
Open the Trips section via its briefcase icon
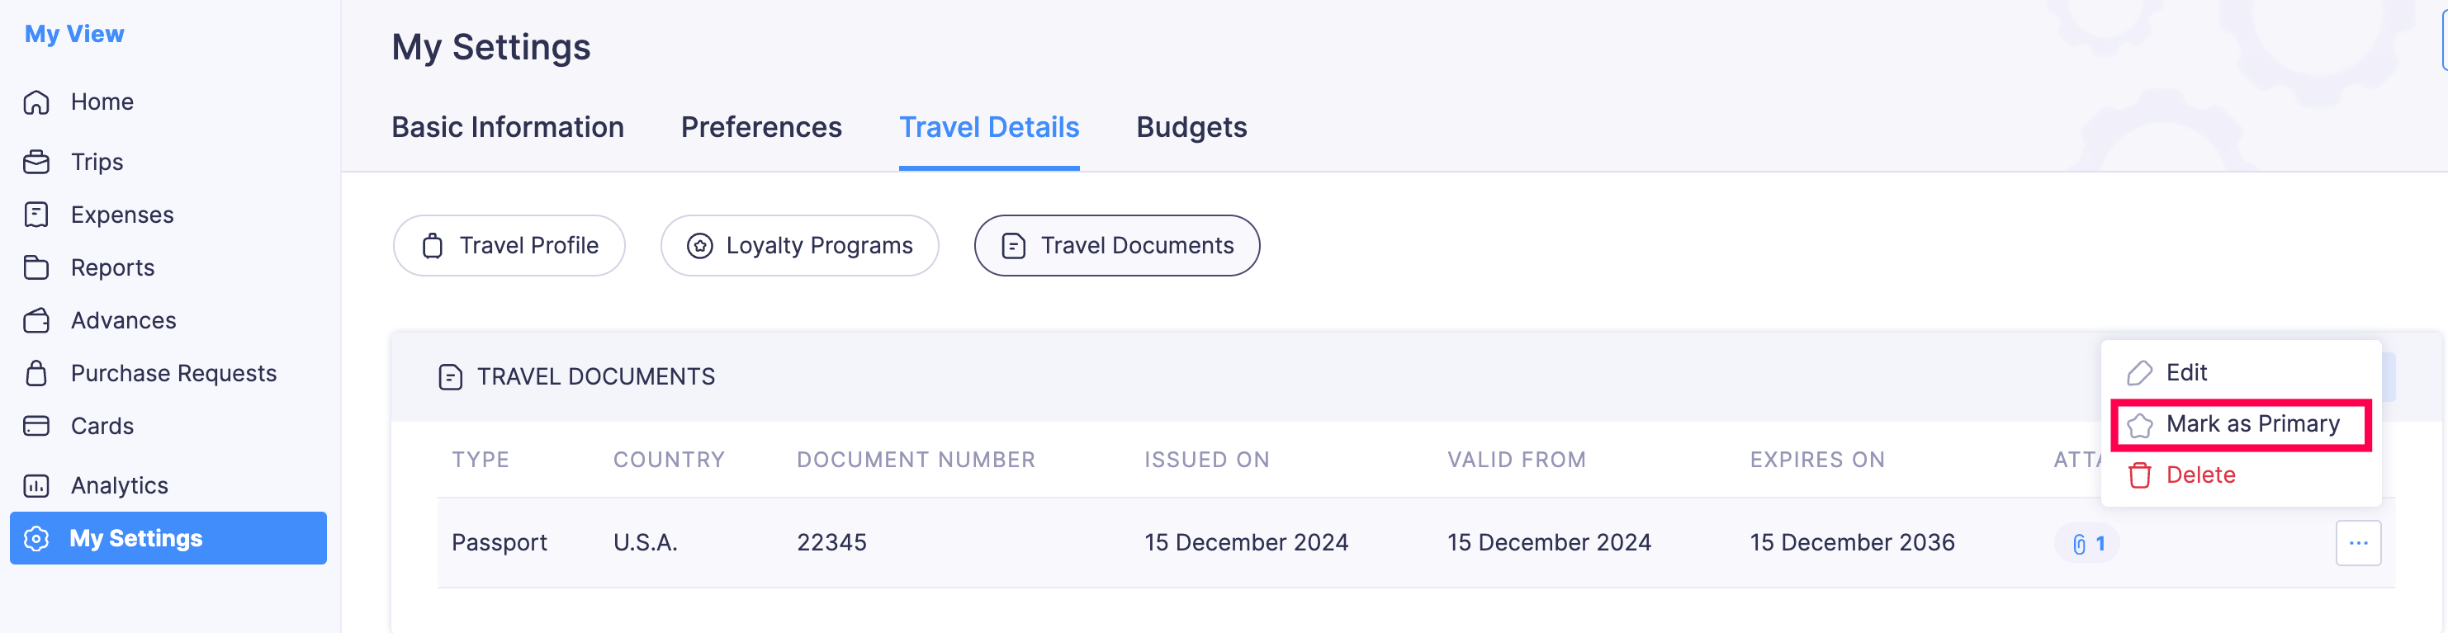coord(36,162)
